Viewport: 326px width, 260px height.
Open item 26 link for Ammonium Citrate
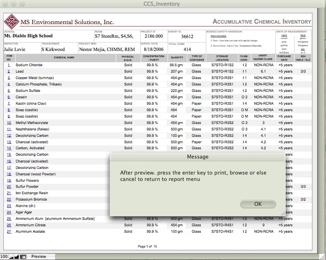point(9,225)
